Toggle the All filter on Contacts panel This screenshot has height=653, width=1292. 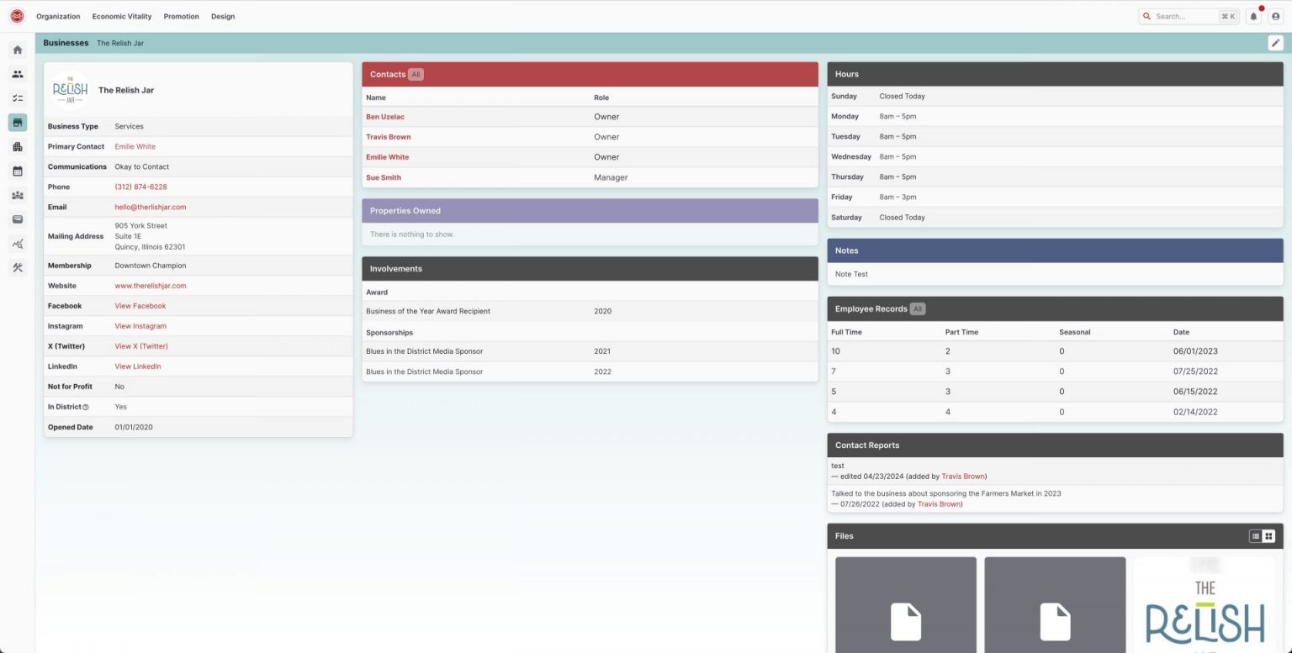[x=416, y=74]
